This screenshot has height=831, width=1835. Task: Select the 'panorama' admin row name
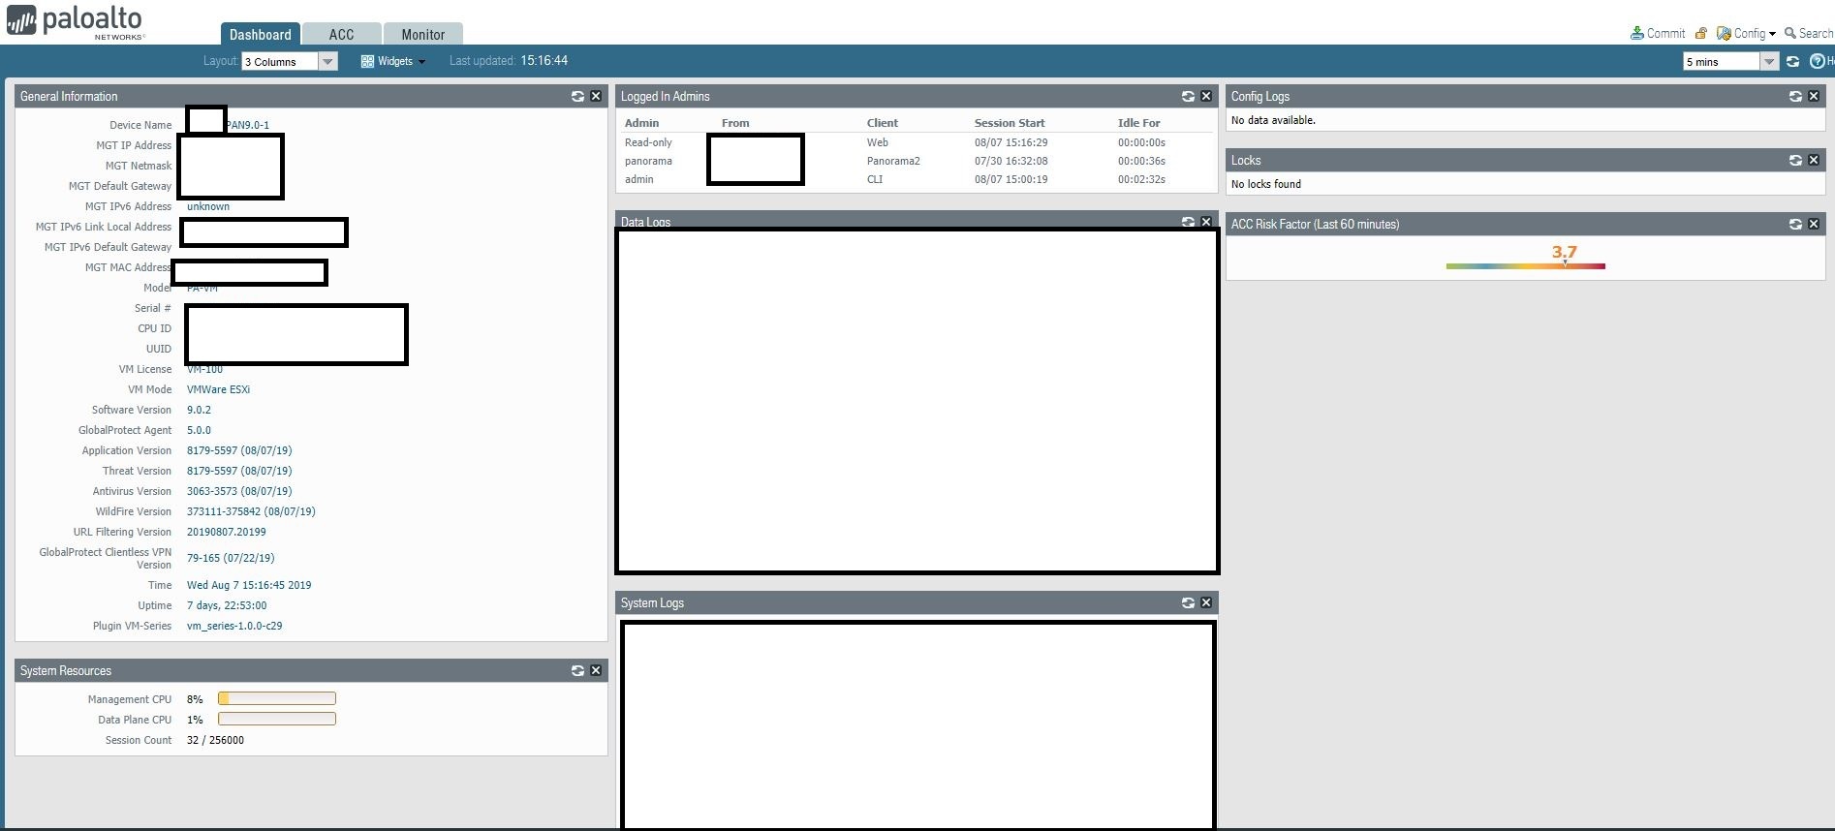648,161
